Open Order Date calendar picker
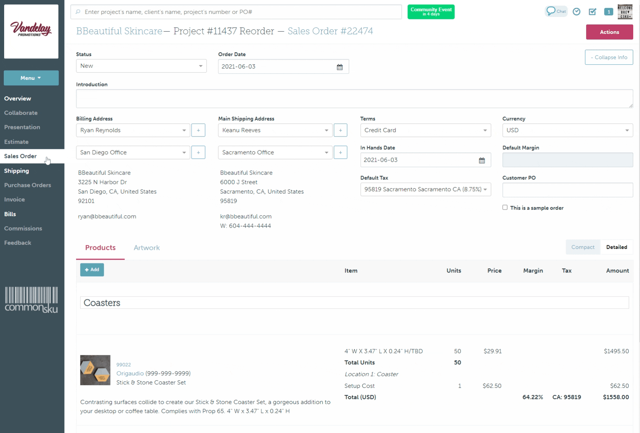Image resolution: width=640 pixels, height=433 pixels. [339, 67]
